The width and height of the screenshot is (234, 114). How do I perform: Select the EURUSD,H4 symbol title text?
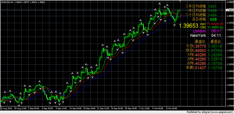point(7,2)
